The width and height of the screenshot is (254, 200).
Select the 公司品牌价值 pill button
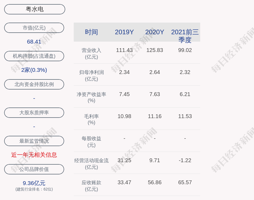tap(34, 169)
